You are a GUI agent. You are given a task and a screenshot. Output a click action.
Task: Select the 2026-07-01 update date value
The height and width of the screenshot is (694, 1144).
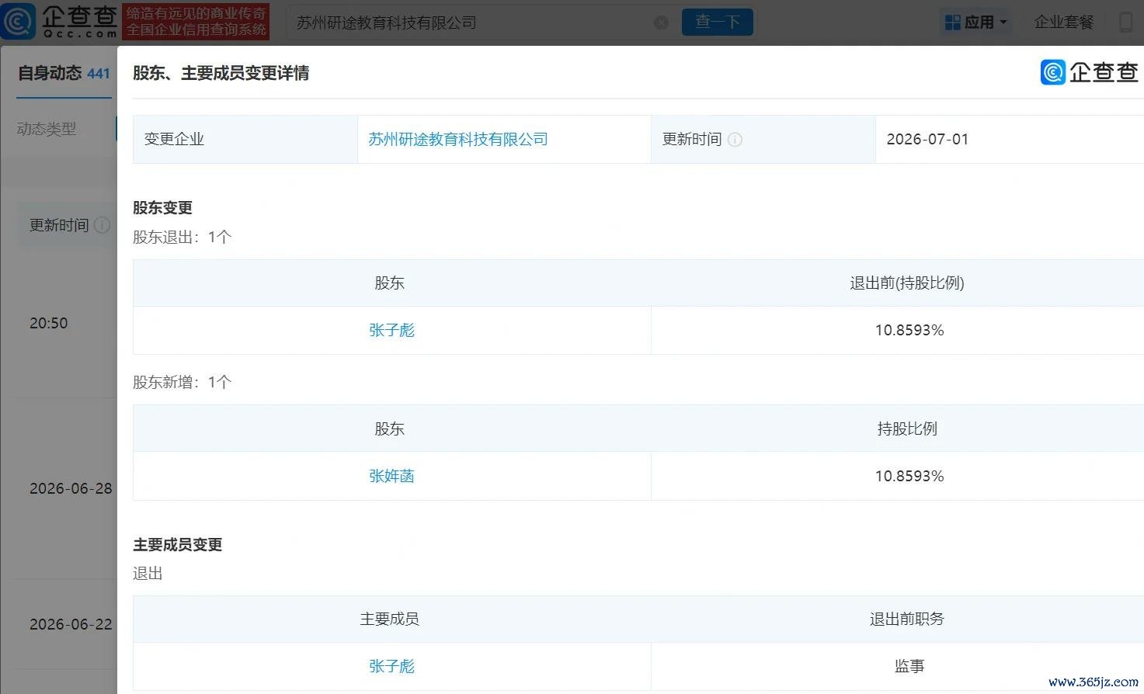927,139
